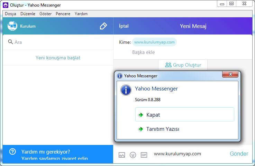This screenshot has width=255, height=166.
Task: Click the dialog's large blue info icon
Action: 126,90
